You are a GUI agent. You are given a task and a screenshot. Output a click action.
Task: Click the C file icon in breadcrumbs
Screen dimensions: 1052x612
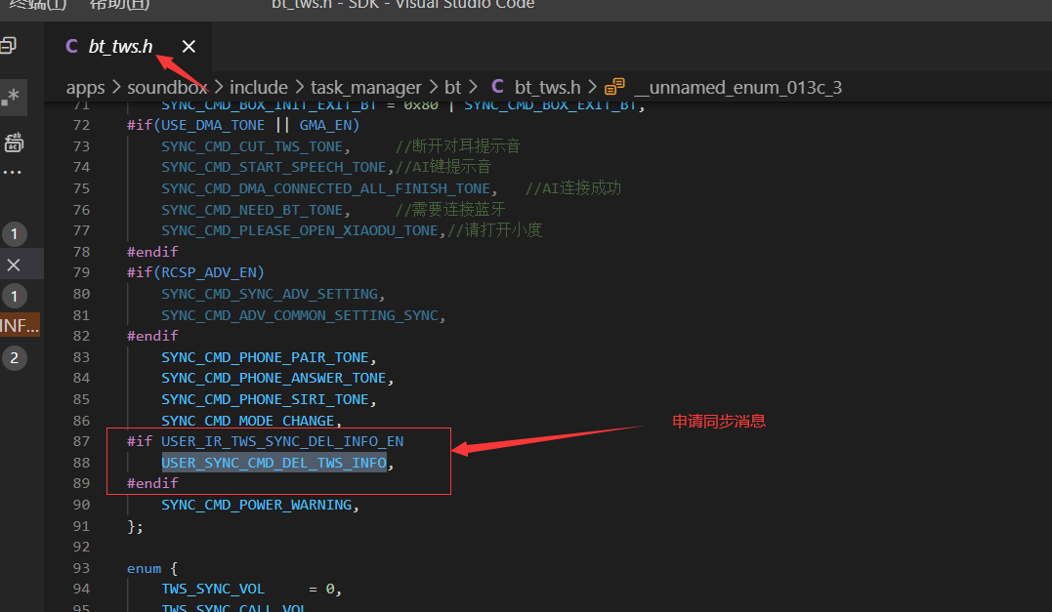498,87
